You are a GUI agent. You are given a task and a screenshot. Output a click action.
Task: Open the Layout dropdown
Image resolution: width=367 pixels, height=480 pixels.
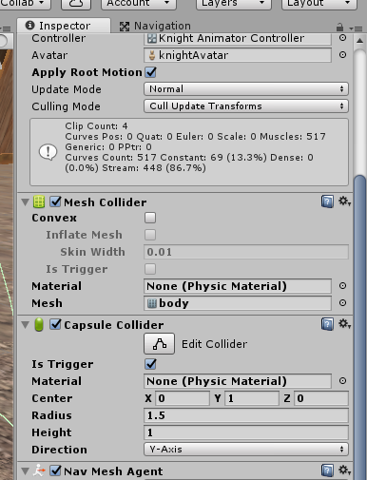pyautogui.click(x=319, y=4)
